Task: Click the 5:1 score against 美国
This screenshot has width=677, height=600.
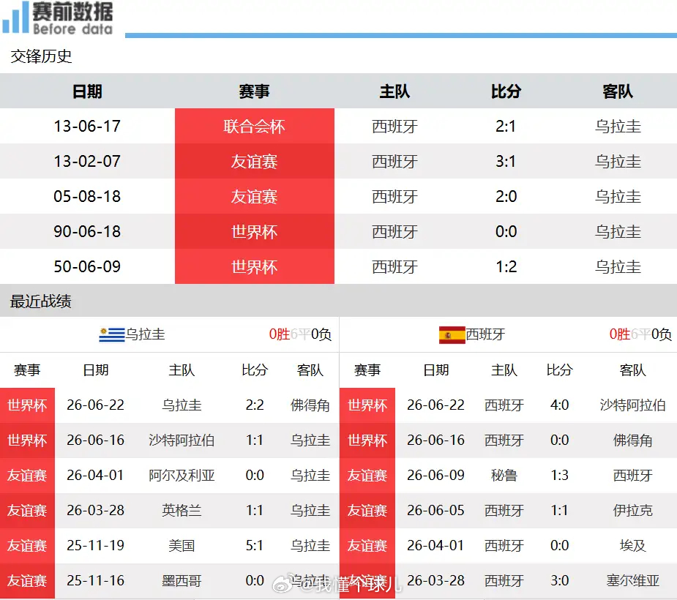Action: pyautogui.click(x=254, y=546)
